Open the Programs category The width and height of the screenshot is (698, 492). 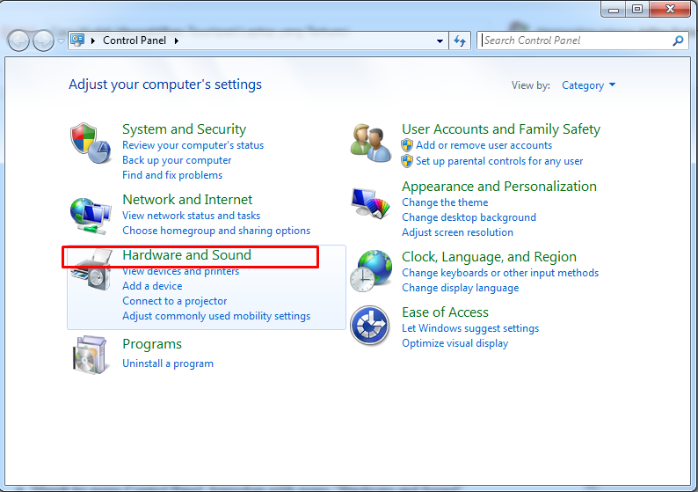152,344
